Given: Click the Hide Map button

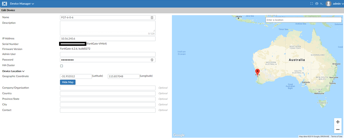Looking at the screenshot, I should click(68, 82).
